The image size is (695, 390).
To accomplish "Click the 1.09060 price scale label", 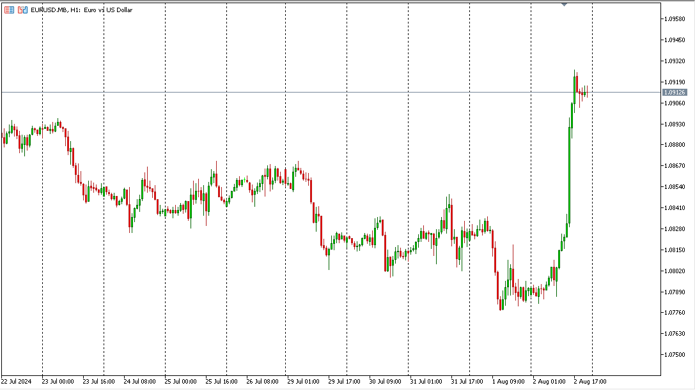I will (674, 103).
